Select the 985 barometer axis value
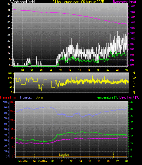 click(x=132, y=55)
